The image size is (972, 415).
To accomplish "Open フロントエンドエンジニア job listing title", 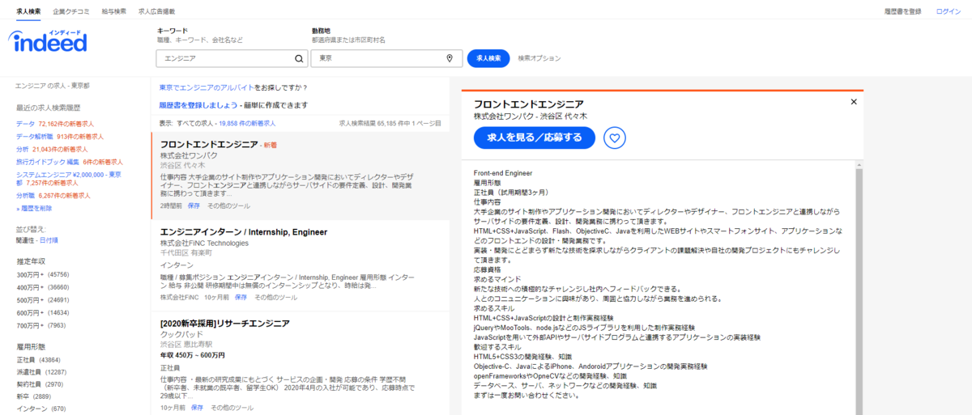I will [209, 144].
